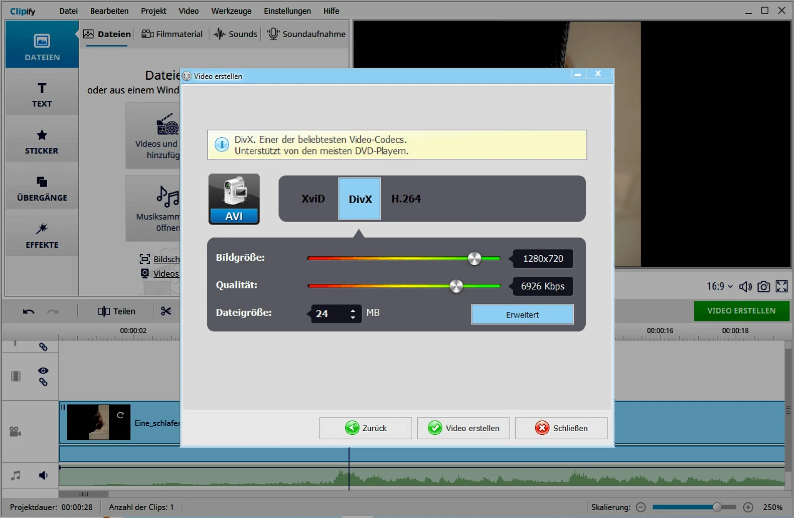Click Video erstellen in the dialog

pos(463,428)
